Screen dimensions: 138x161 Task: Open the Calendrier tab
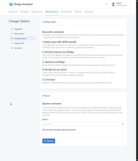point(66,12)
